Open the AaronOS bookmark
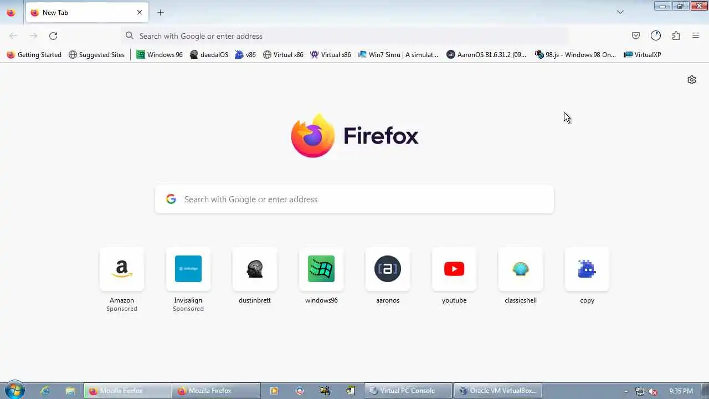This screenshot has width=709, height=399. (x=486, y=54)
